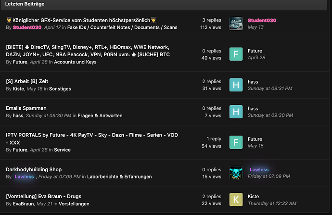Open the 'Emails Spammen' thread title
Image resolution: width=332 pixels, height=215 pixels.
pos(26,108)
